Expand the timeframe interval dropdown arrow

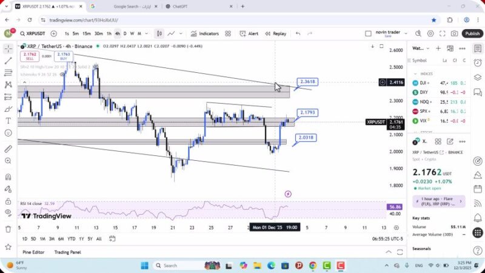point(147,33)
